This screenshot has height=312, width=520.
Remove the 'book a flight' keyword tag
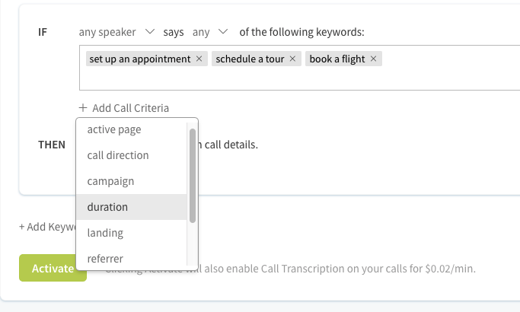(373, 59)
